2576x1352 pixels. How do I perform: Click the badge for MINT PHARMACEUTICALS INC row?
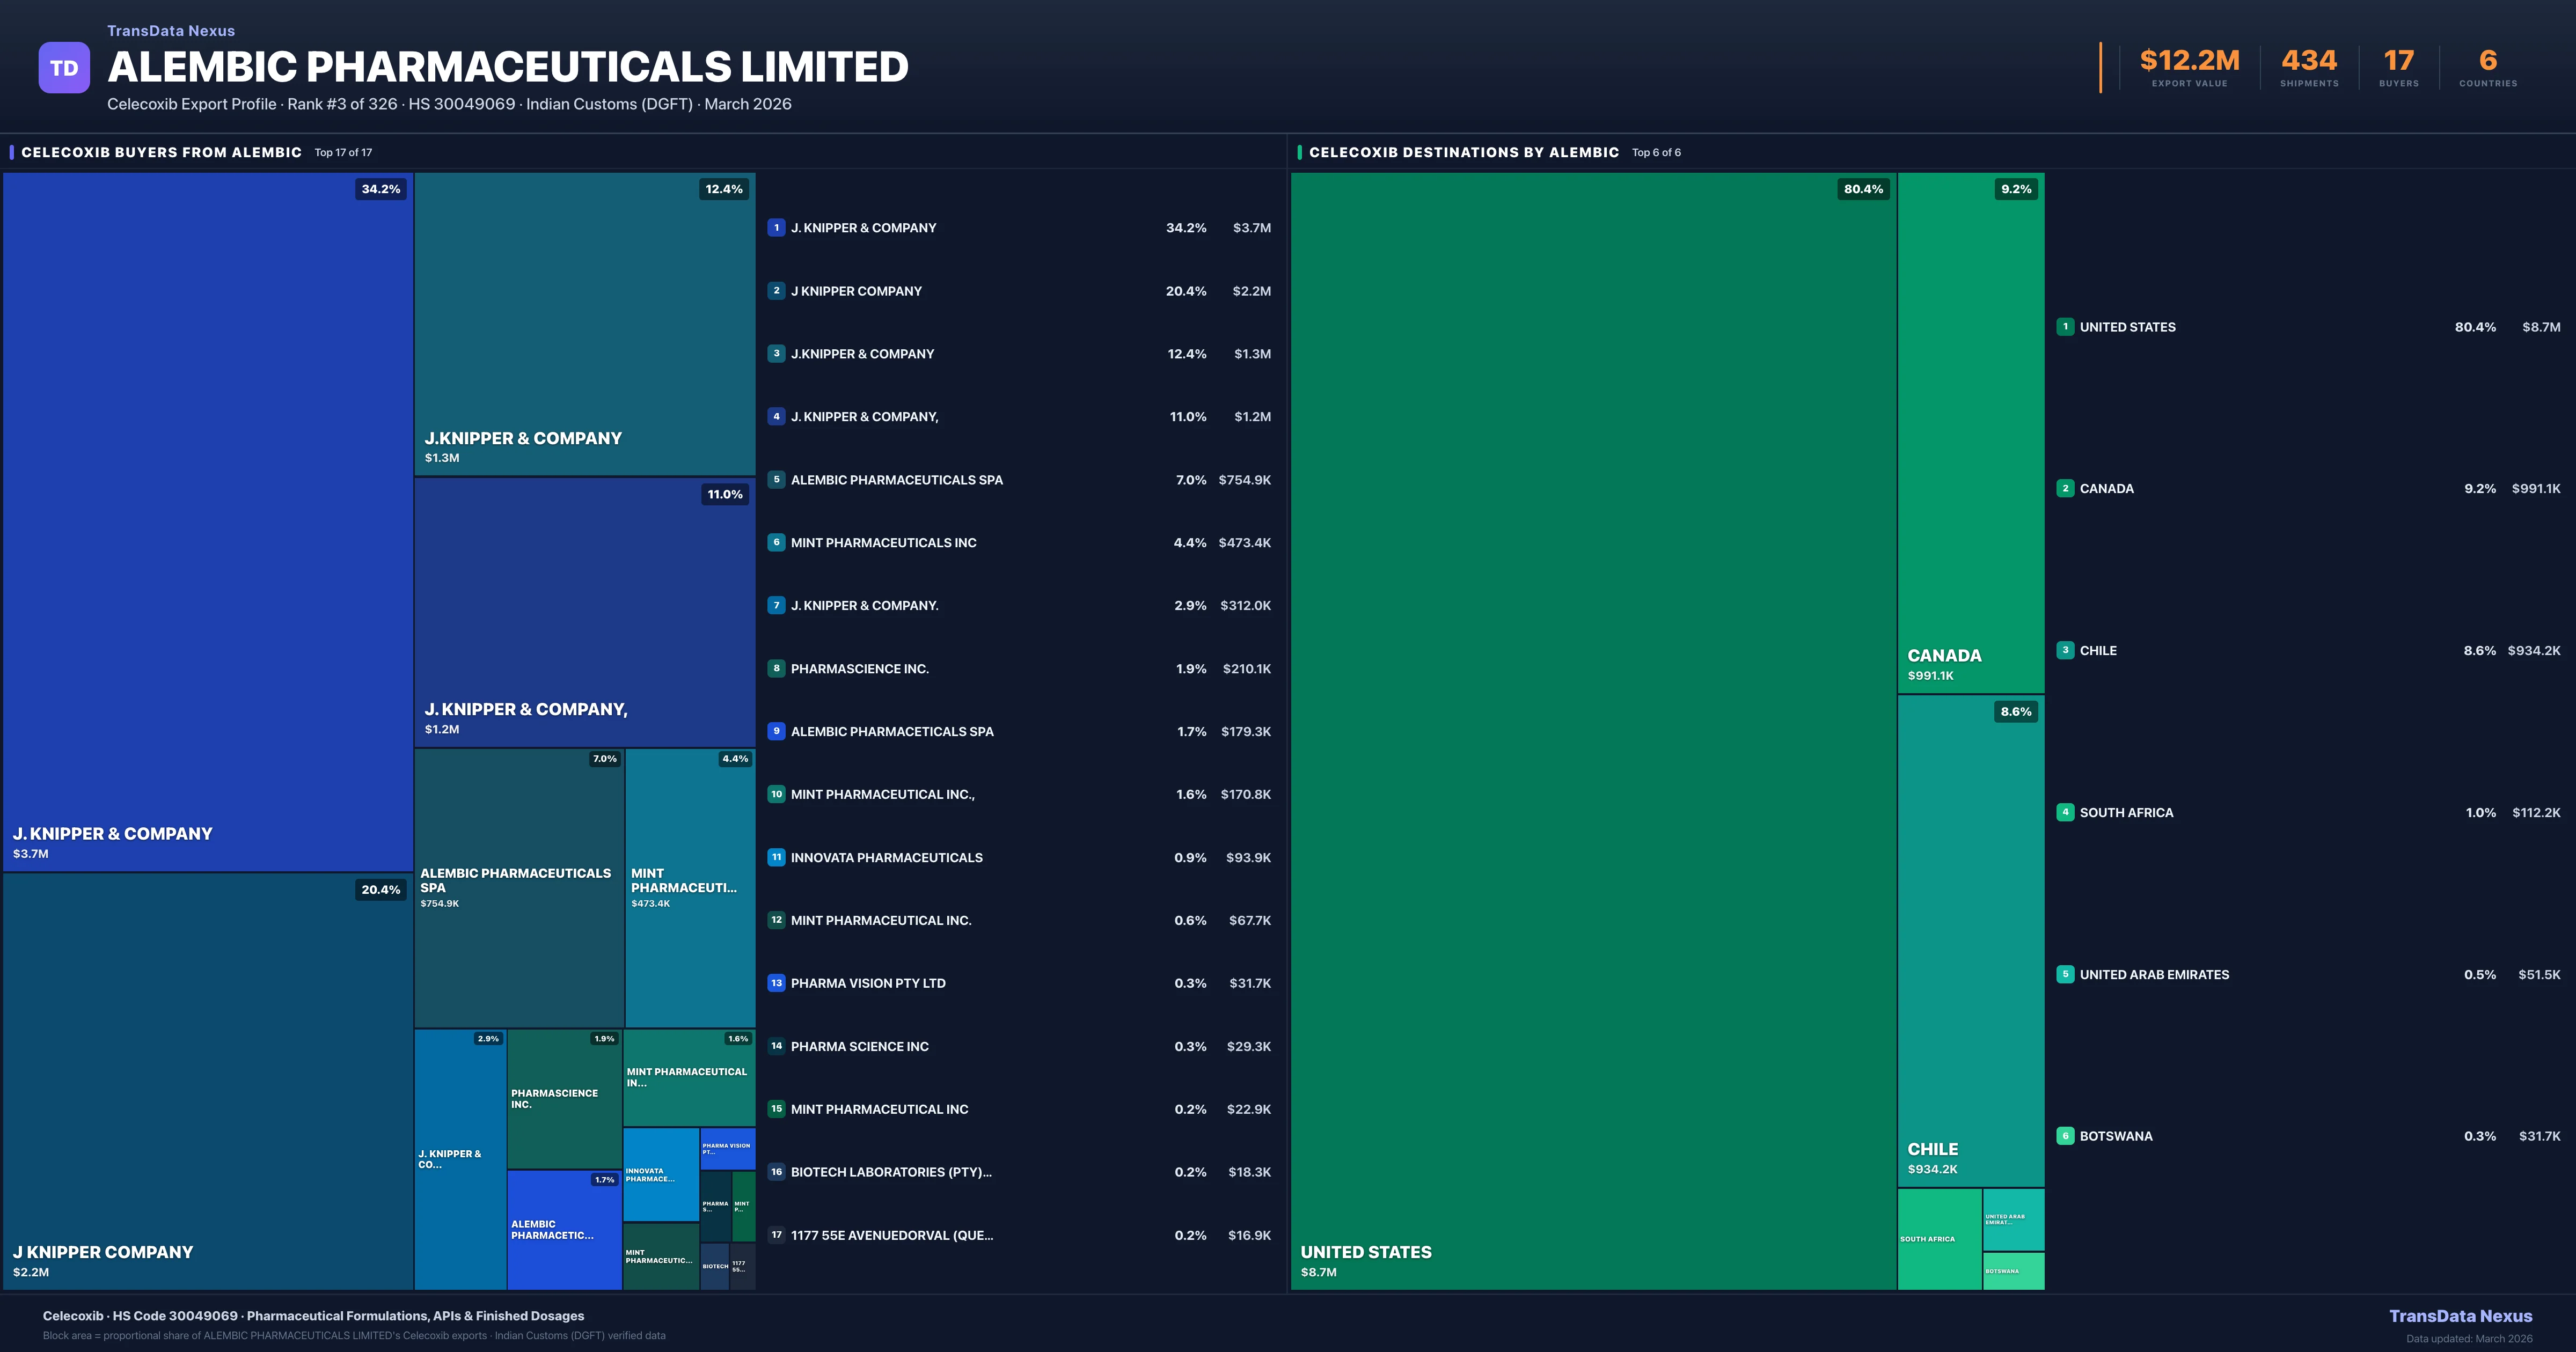(777, 542)
